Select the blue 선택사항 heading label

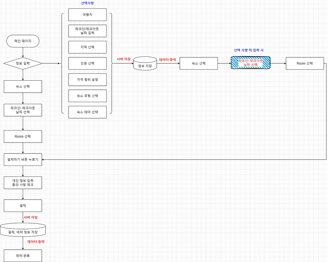[x=87, y=3]
